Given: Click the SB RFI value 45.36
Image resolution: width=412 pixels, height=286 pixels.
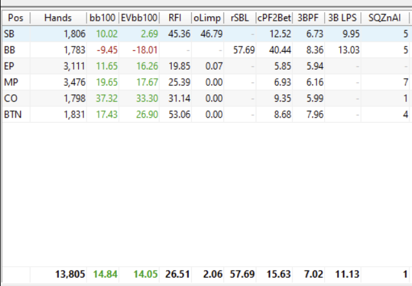Looking at the screenshot, I should coord(180,34).
